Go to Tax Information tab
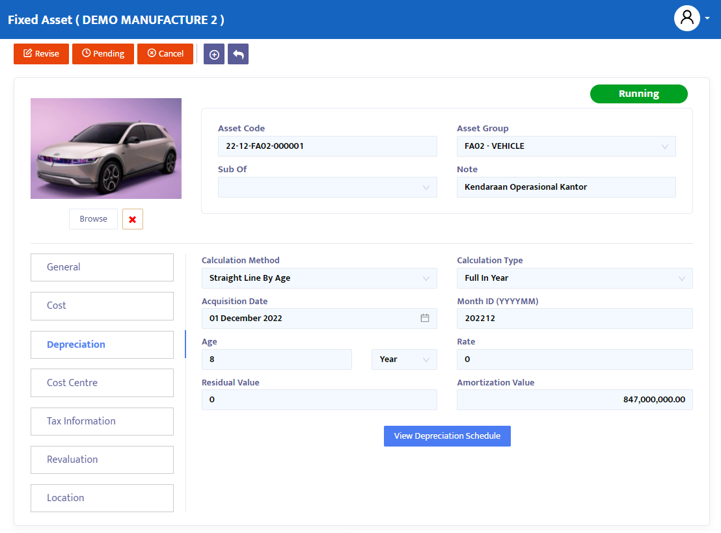Viewport: 721px width, 533px height. pyautogui.click(x=102, y=421)
